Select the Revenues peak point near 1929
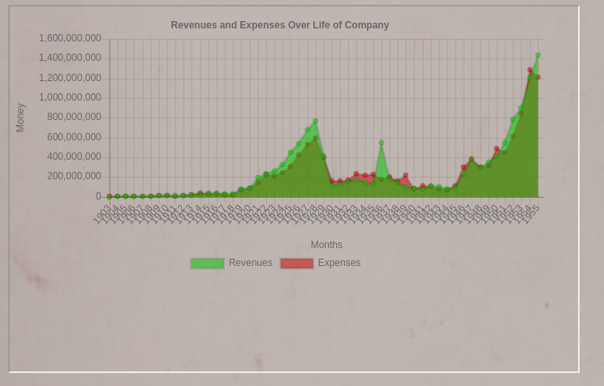Image resolution: width=604 pixels, height=386 pixels. (315, 121)
